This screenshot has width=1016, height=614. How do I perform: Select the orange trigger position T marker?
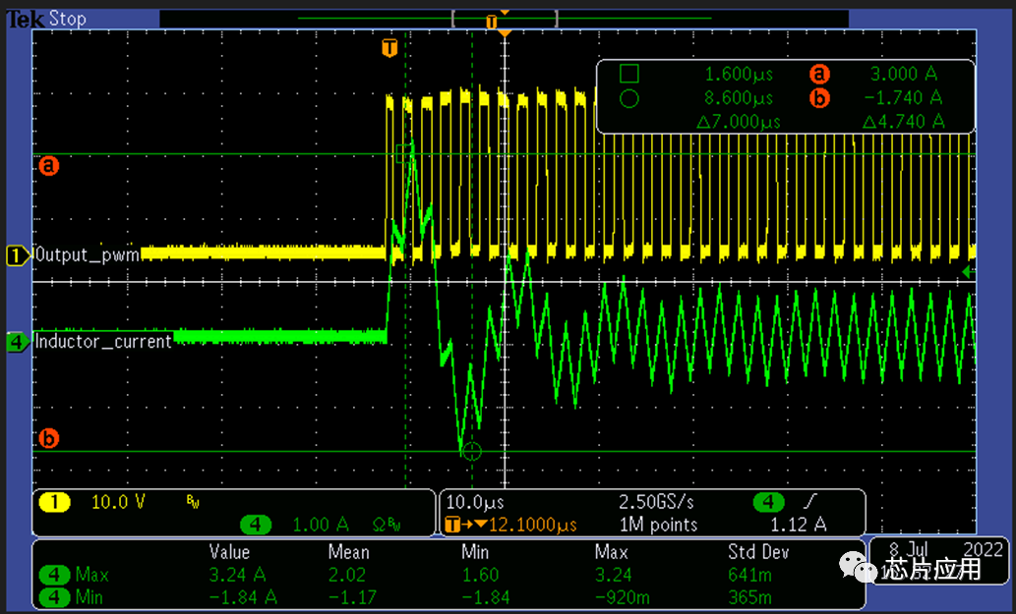pos(390,47)
